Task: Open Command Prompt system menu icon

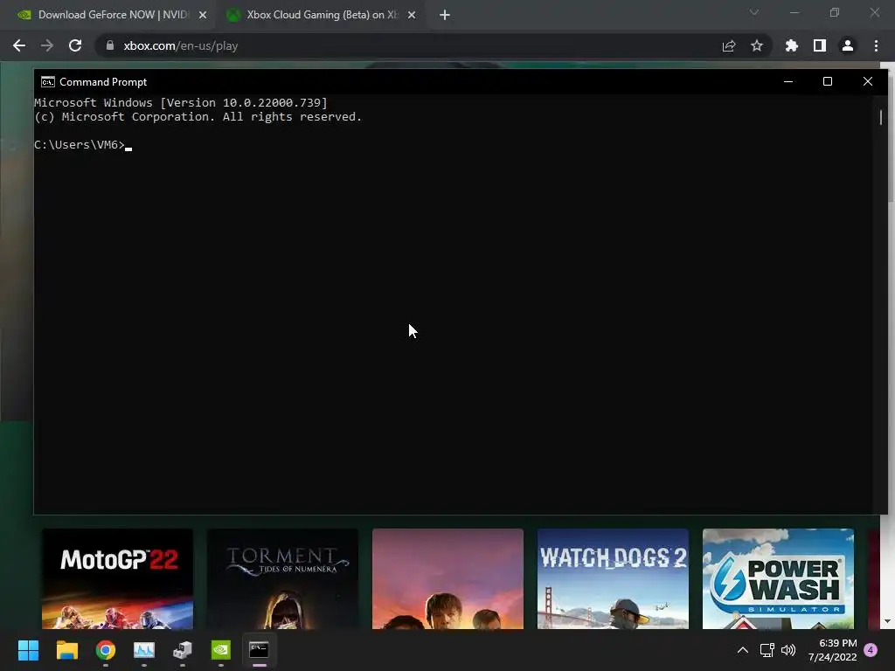Action: pyautogui.click(x=48, y=82)
